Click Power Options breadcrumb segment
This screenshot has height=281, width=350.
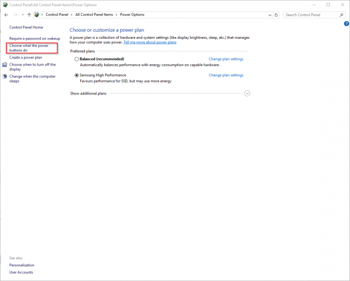tap(132, 15)
